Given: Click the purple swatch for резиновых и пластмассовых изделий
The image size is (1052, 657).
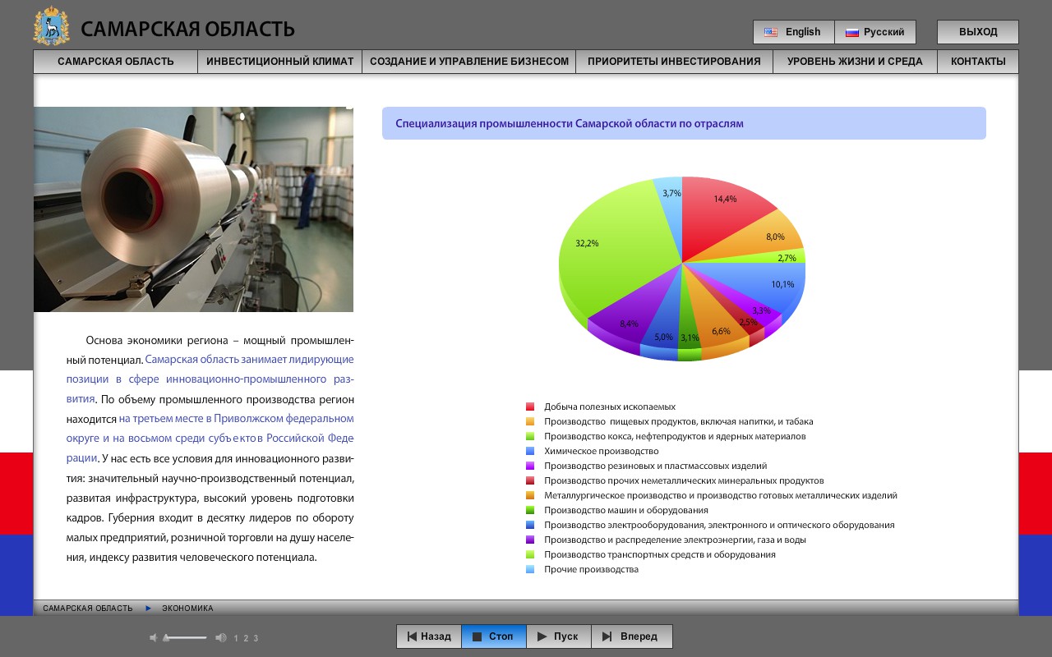Looking at the screenshot, I should pos(530,466).
